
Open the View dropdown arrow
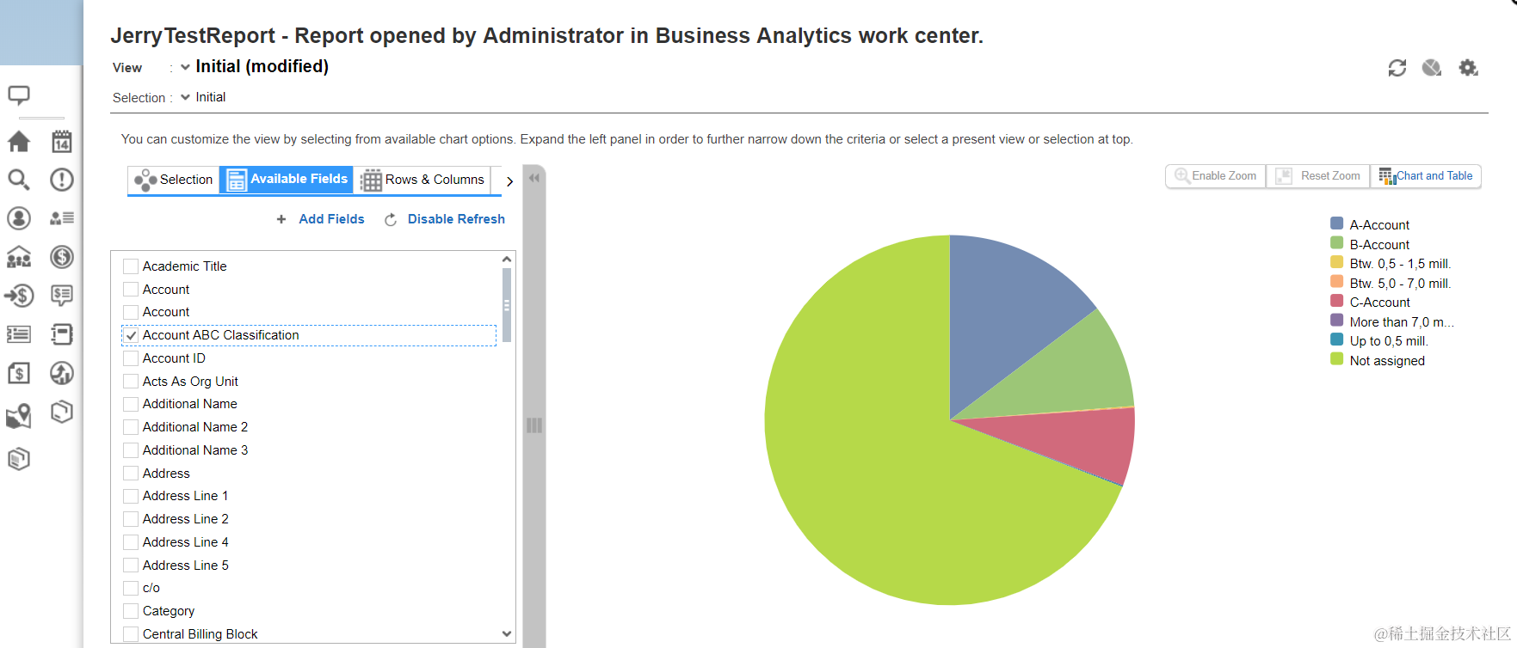pos(185,67)
